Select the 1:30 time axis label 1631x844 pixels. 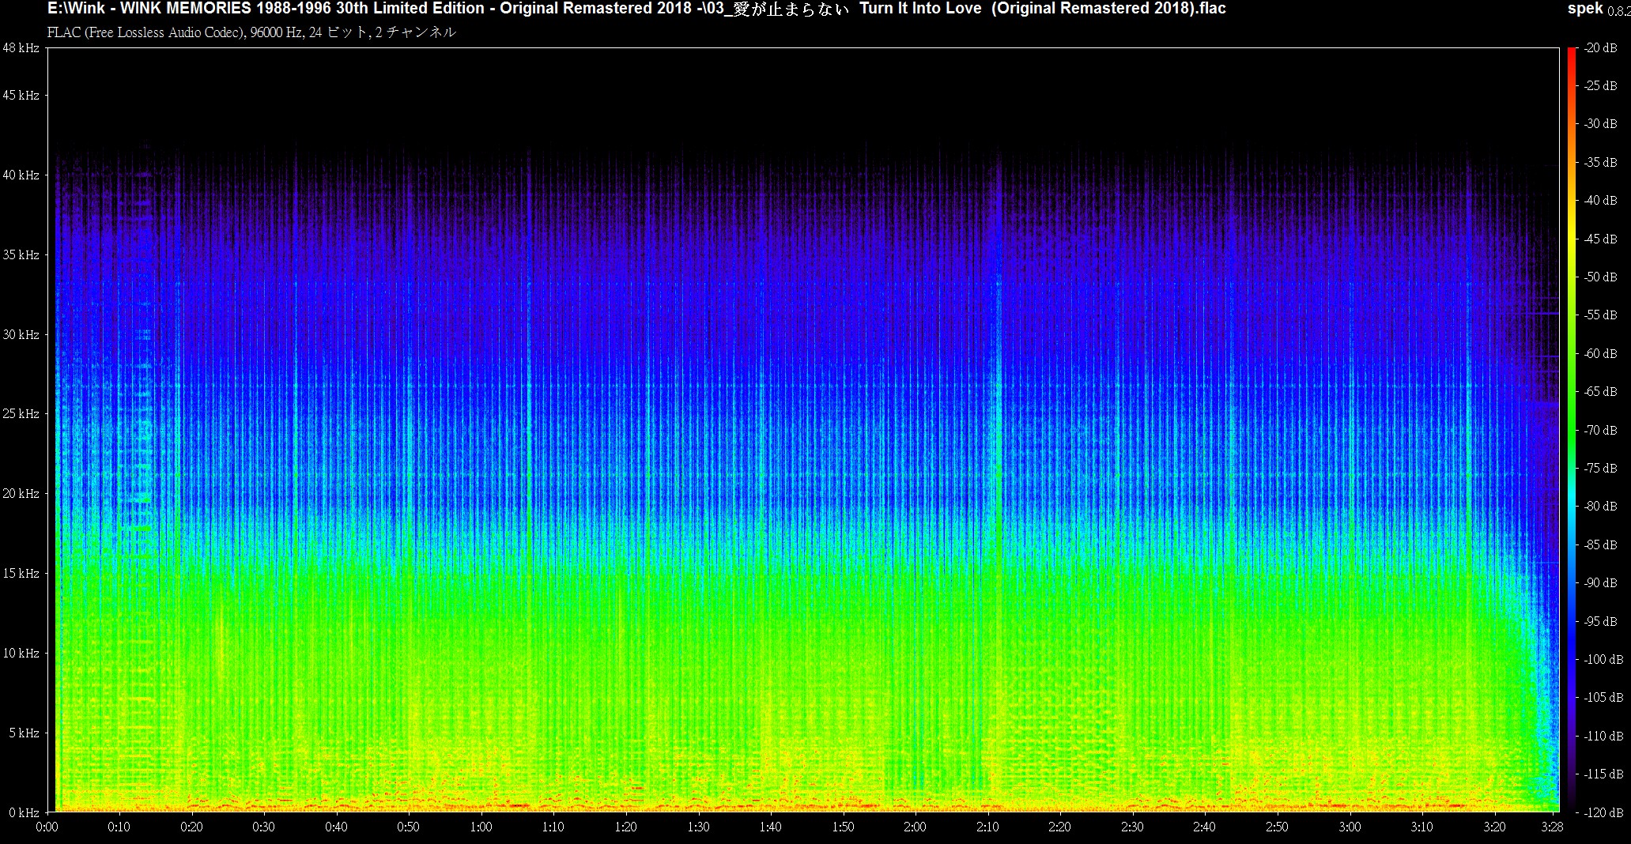click(x=698, y=827)
